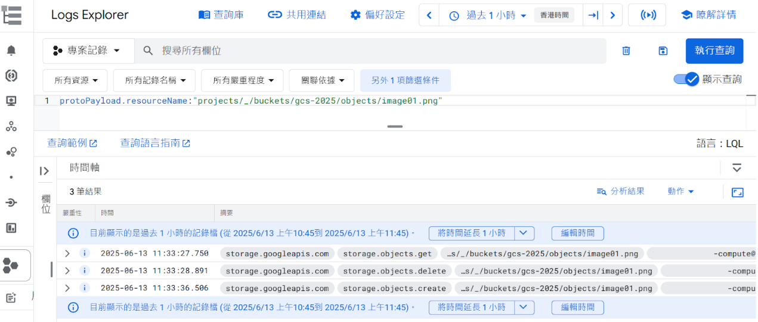Jump to now arrow icon

pyautogui.click(x=593, y=15)
